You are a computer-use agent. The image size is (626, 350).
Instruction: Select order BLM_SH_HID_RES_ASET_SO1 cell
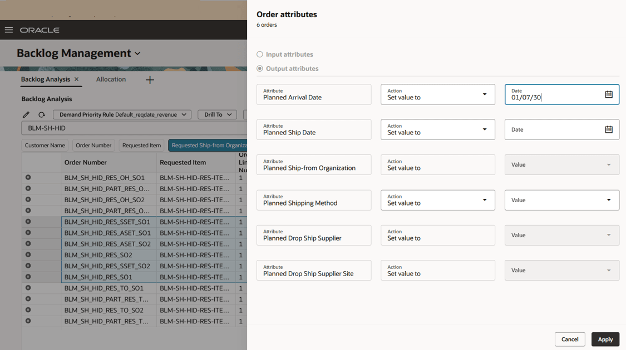(x=109, y=233)
